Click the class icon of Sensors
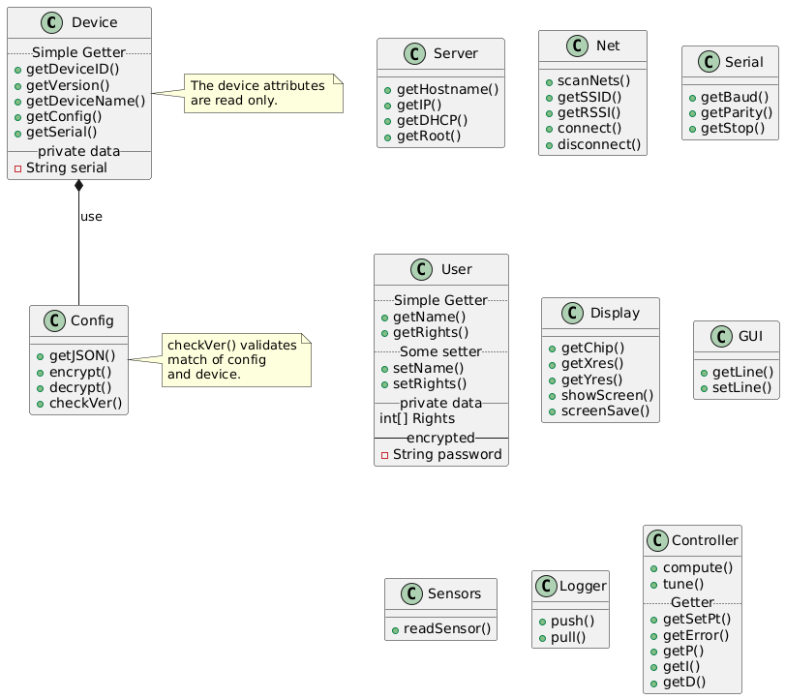Viewport: 785px width, 699px height. click(411, 593)
